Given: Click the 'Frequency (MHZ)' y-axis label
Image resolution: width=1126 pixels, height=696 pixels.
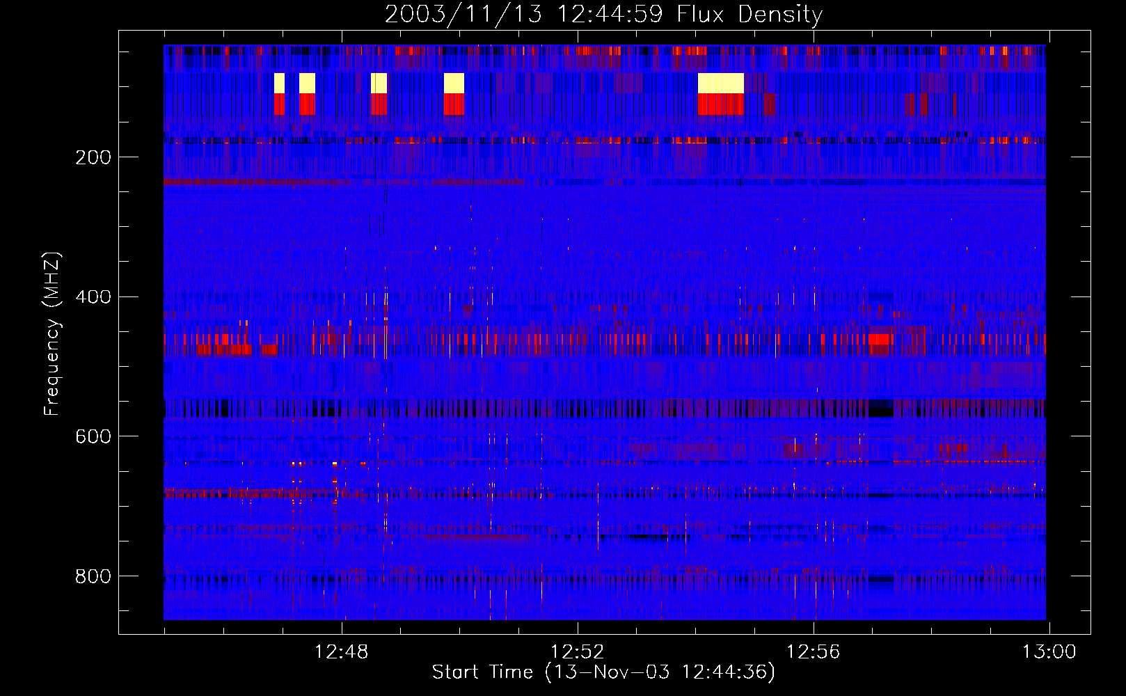Looking at the screenshot, I should [x=51, y=334].
